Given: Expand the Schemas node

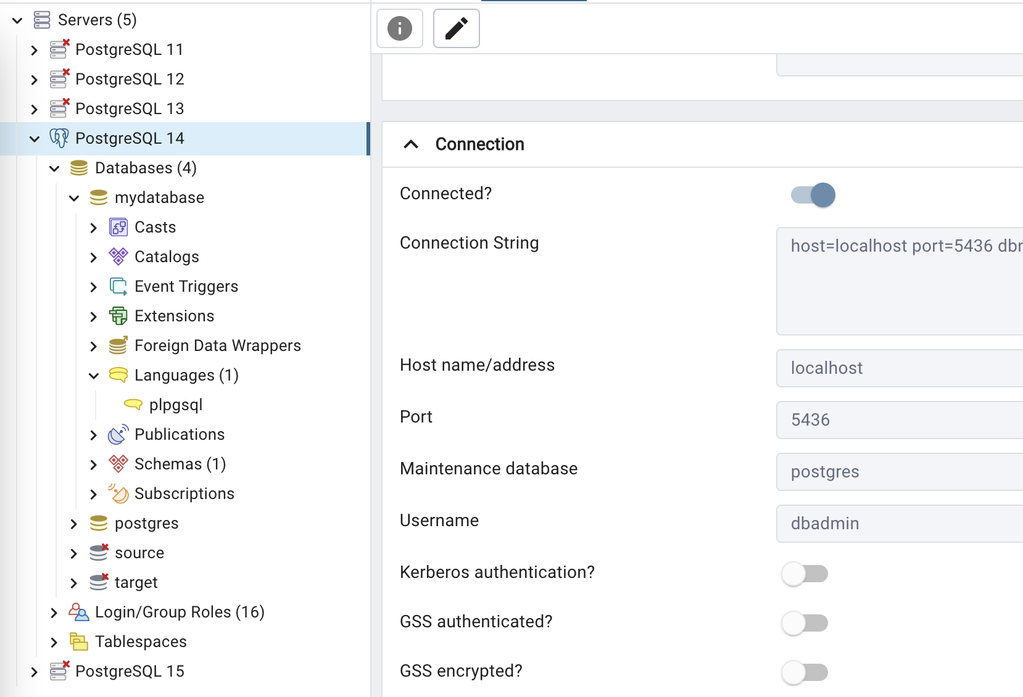Looking at the screenshot, I should tap(94, 464).
